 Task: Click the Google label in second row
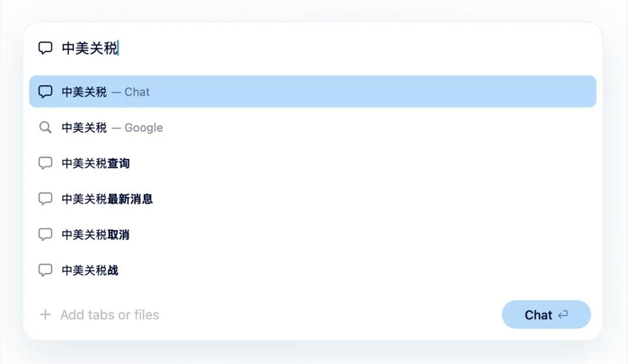143,127
